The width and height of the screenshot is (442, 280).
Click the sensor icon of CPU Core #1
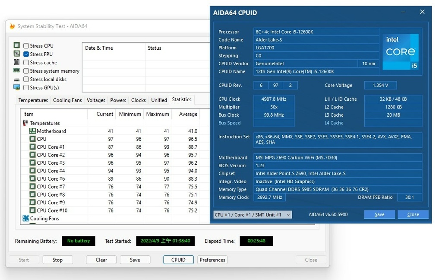[x=32, y=147]
